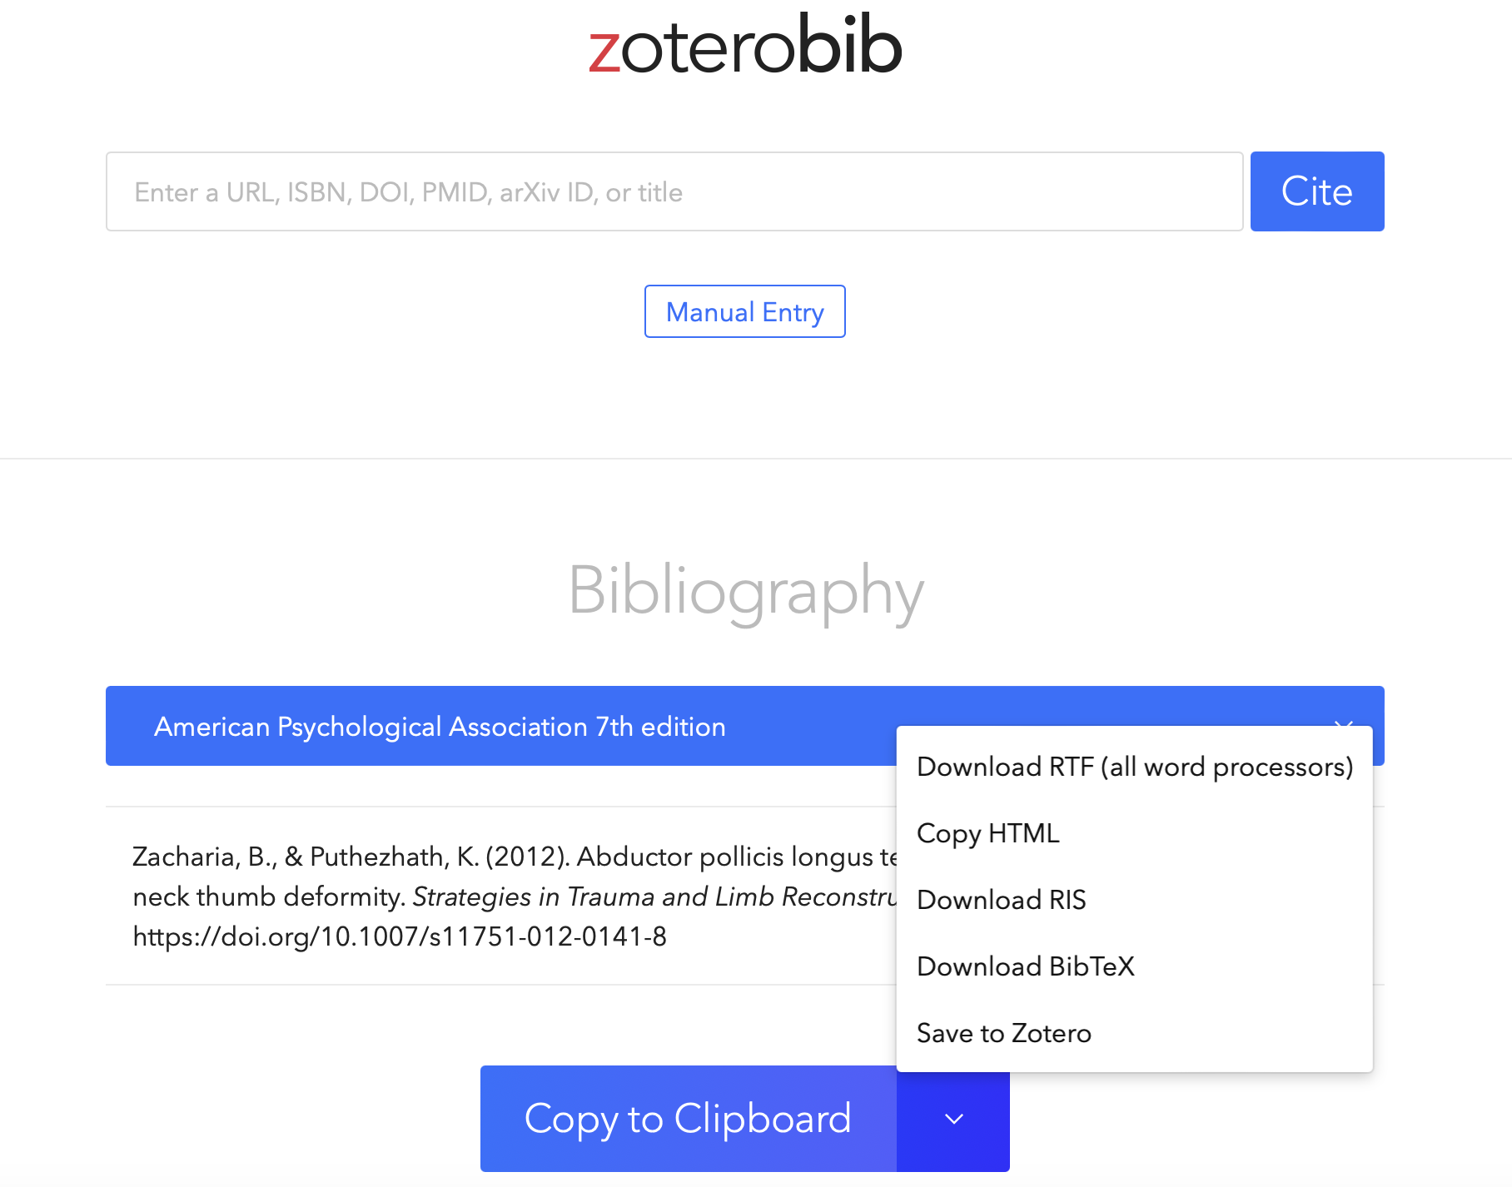Click Copy to Clipboard button
This screenshot has height=1187, width=1512.
pos(688,1119)
